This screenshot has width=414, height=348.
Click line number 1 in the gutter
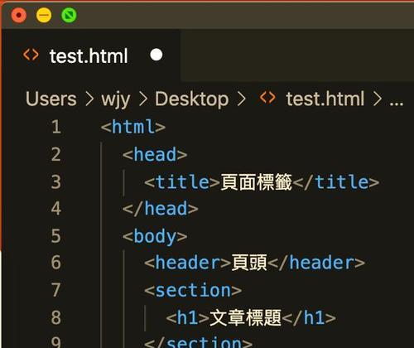point(56,127)
